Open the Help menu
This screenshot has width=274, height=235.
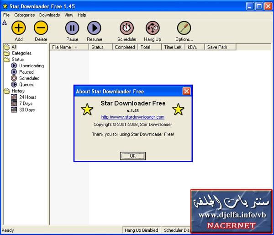pos(82,15)
